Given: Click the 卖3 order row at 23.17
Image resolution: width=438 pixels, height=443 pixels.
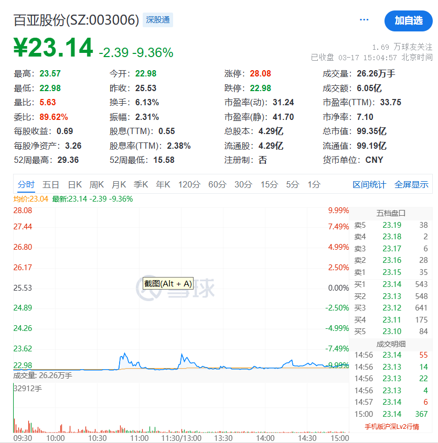Looking at the screenshot, I should click(x=391, y=249).
